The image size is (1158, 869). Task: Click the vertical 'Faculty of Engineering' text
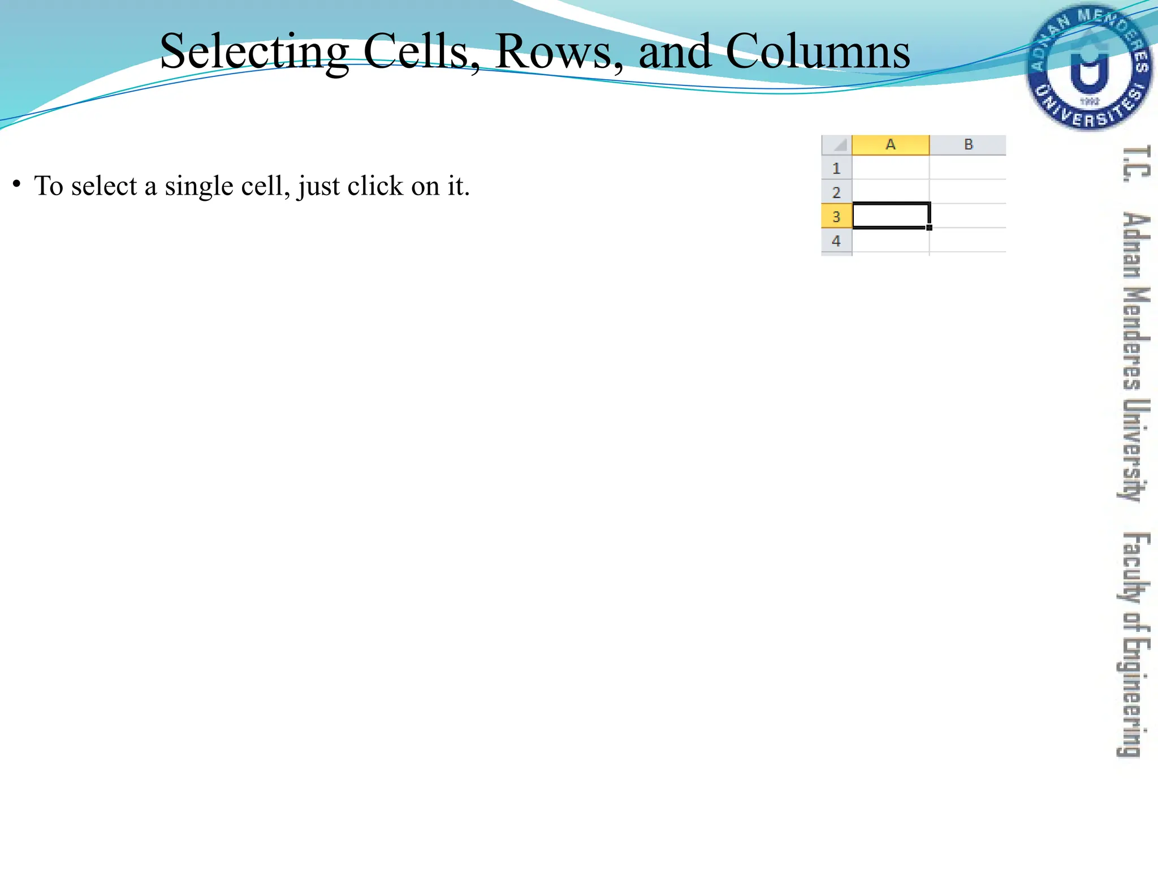tap(1134, 644)
